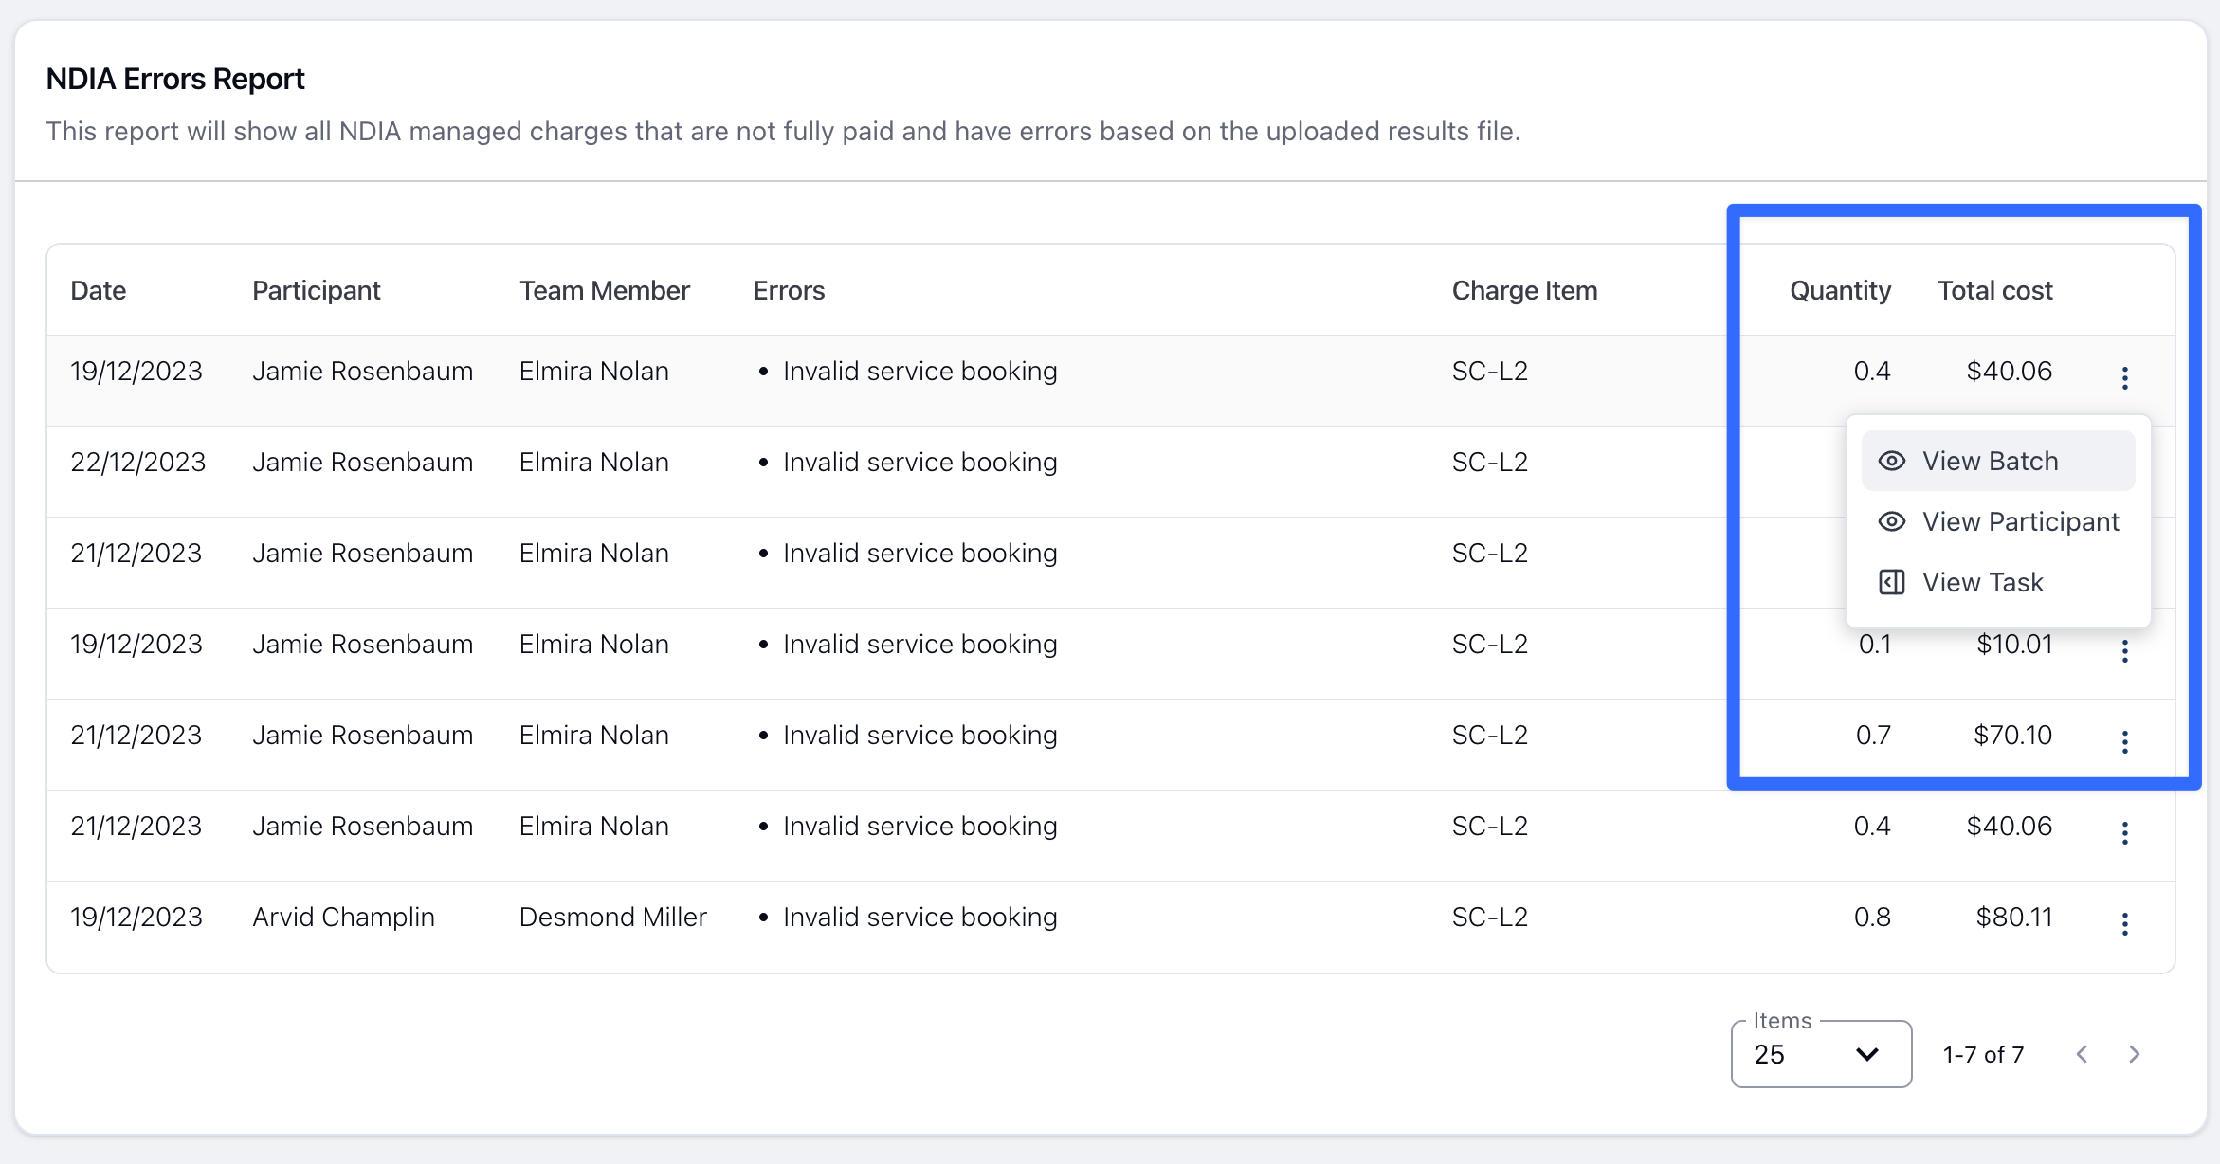Select the 22/12/2023 date cell
Screen dimensions: 2220x1164
click(x=138, y=462)
